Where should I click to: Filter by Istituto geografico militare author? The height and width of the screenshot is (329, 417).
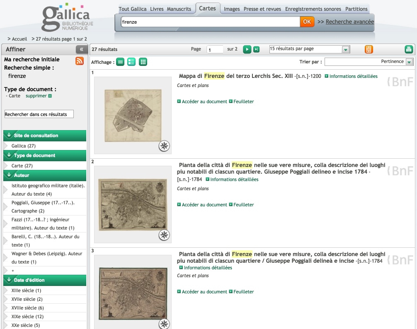tap(48, 190)
